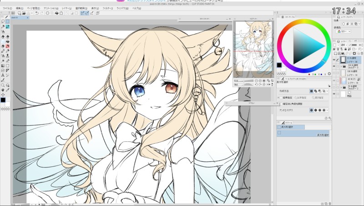Open the anti-aliasing options dropdown arrow

click(327, 110)
